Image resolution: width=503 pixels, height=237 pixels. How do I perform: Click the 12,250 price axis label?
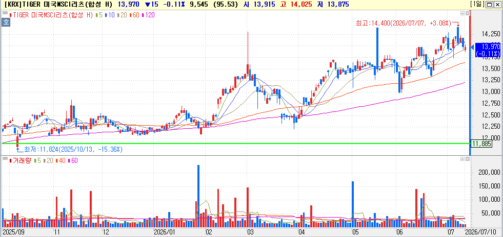(491, 127)
